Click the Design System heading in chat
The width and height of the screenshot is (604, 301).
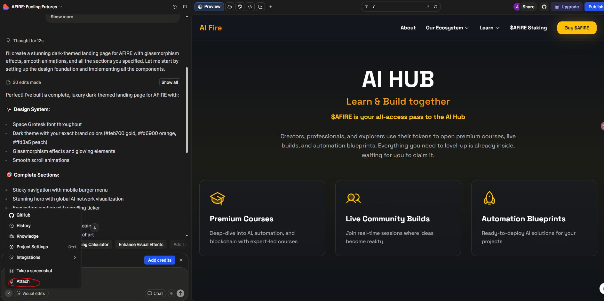point(32,109)
